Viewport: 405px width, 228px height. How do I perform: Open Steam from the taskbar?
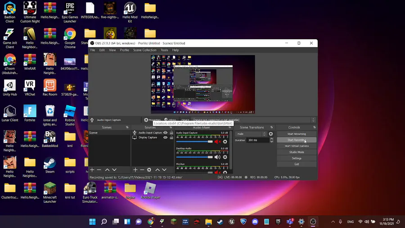(220, 222)
